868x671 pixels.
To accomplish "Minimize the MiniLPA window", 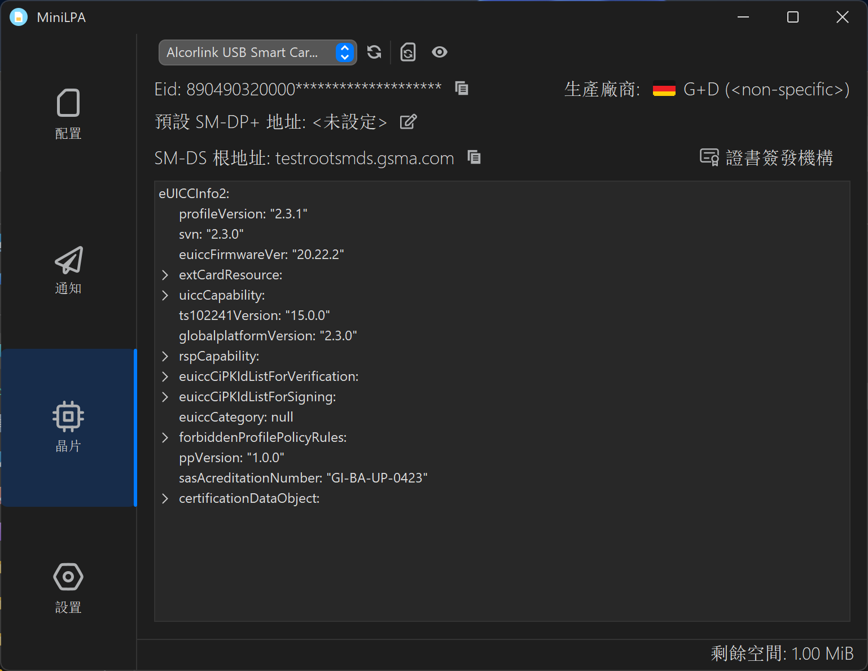I will (x=743, y=17).
